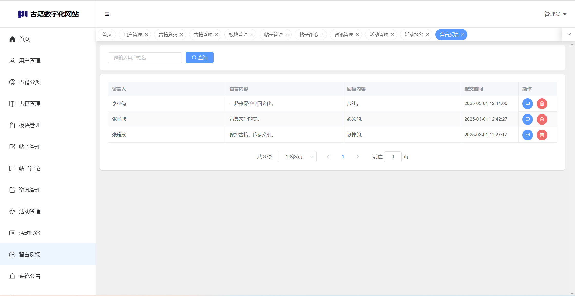Go to next page arrow
Screen dimensions: 575x296
click(x=358, y=157)
